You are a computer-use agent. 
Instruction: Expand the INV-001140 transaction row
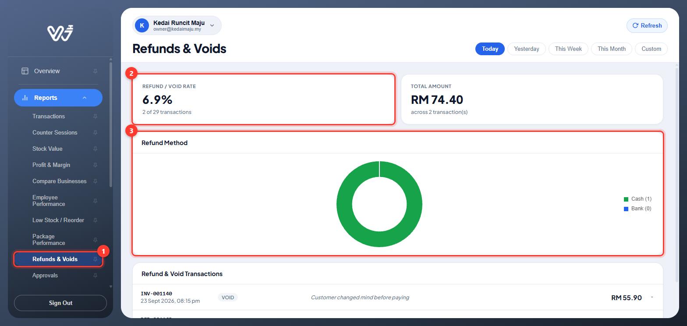click(x=652, y=298)
